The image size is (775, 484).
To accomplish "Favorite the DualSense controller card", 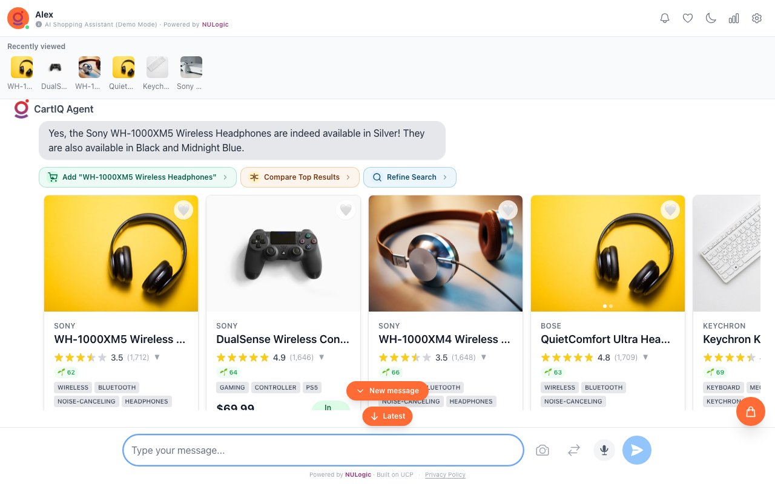I will (x=346, y=210).
